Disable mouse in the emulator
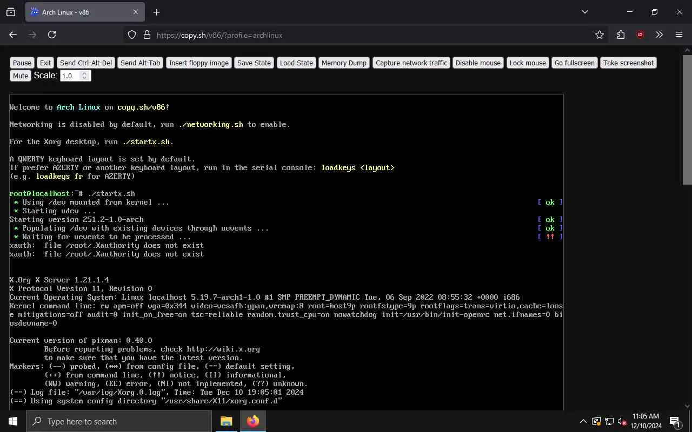Image resolution: width=692 pixels, height=432 pixels. (478, 63)
